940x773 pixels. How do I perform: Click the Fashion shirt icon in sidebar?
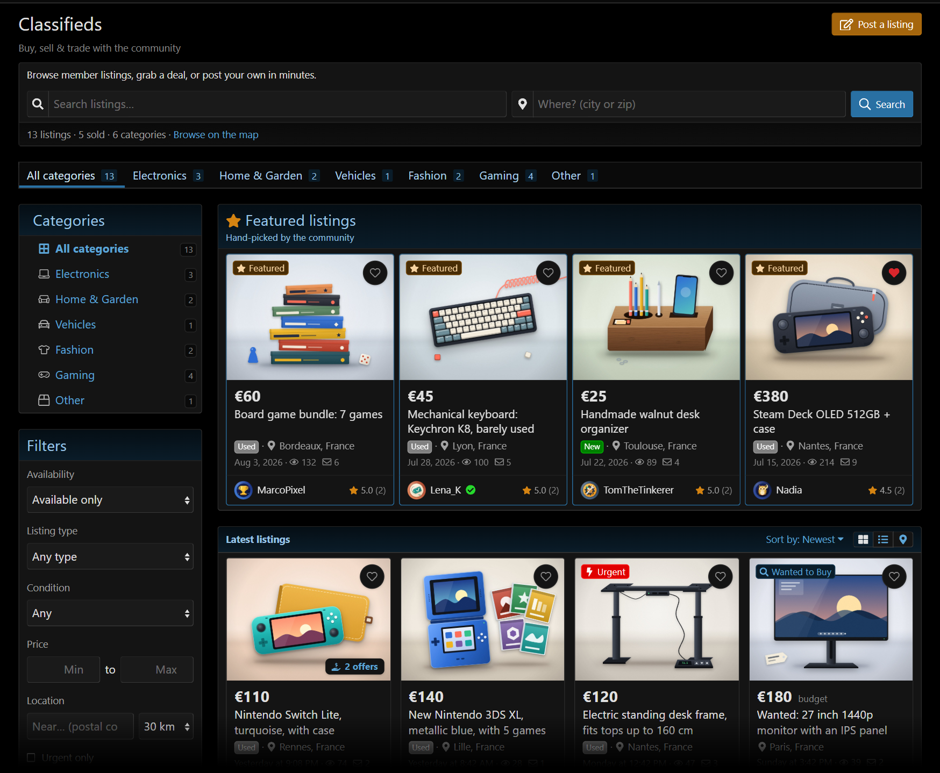point(44,350)
